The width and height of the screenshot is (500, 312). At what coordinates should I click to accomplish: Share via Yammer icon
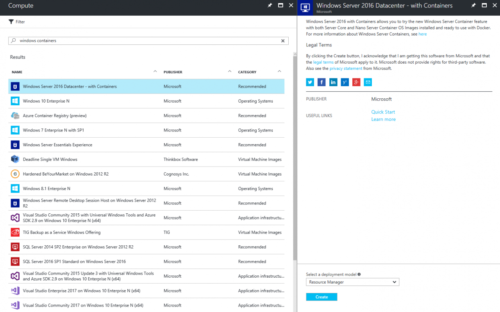click(345, 82)
